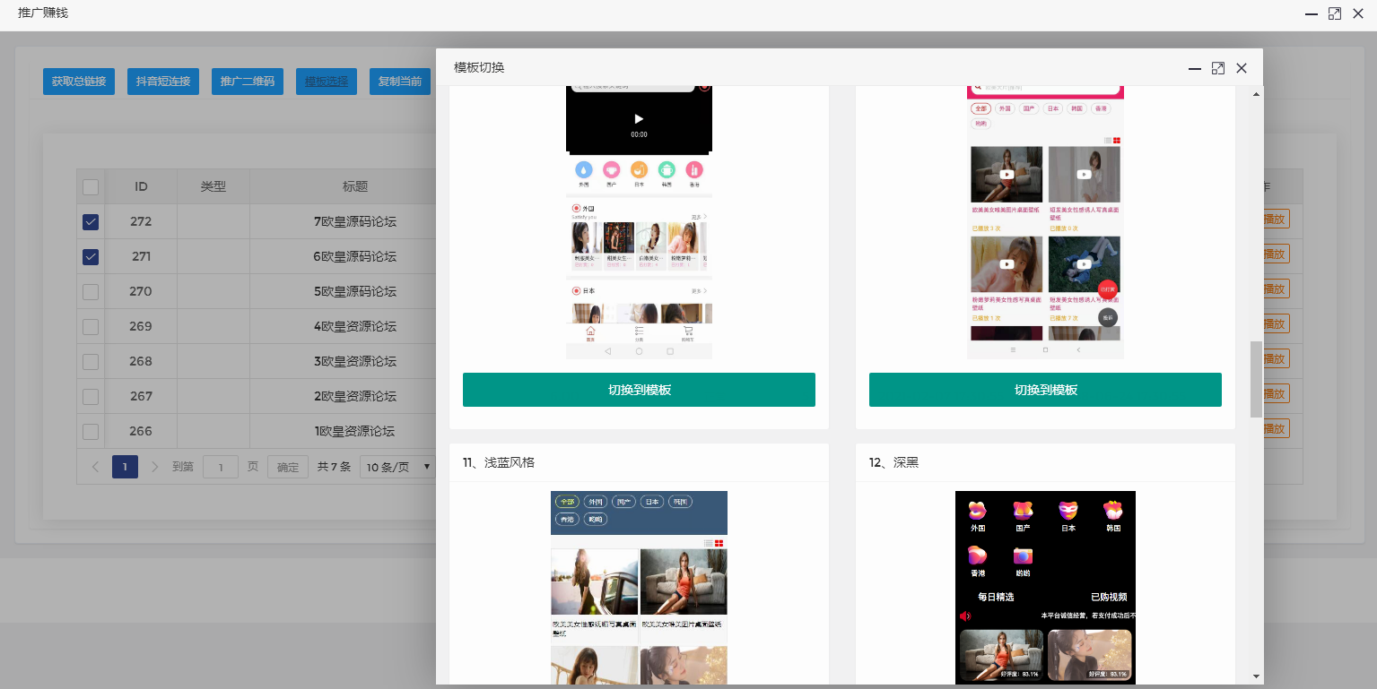Screen dimensions: 1377x689
Task: Click the 抖音短连接 button in the toolbar
Action: (x=162, y=81)
